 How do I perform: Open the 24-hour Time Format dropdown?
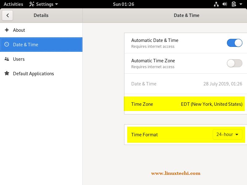pos(228,134)
